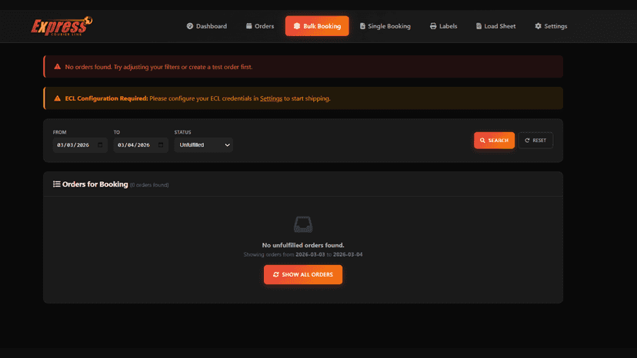The image size is (637, 358).
Task: Expand the Status dropdown showing Unfulfilled
Action: click(204, 145)
